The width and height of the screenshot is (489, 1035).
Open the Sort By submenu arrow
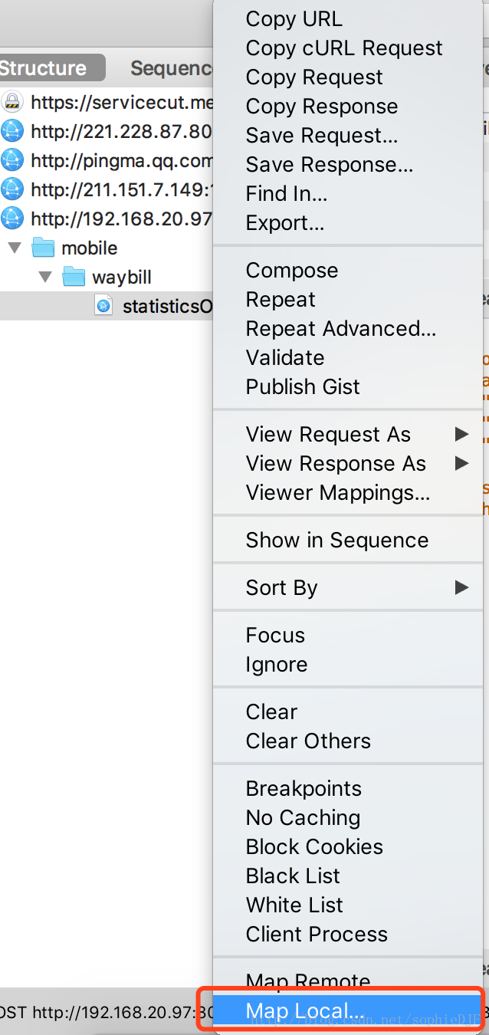point(461,587)
